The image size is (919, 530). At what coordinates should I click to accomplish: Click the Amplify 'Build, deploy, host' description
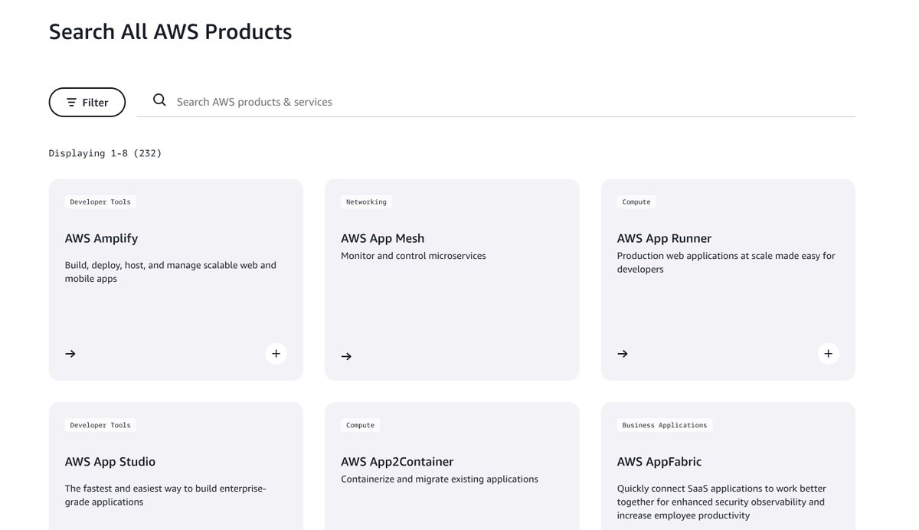tap(171, 272)
